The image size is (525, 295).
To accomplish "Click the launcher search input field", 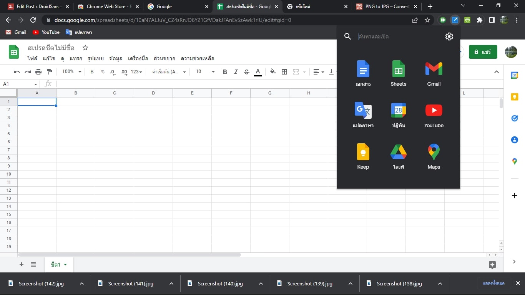I will pyautogui.click(x=398, y=36).
